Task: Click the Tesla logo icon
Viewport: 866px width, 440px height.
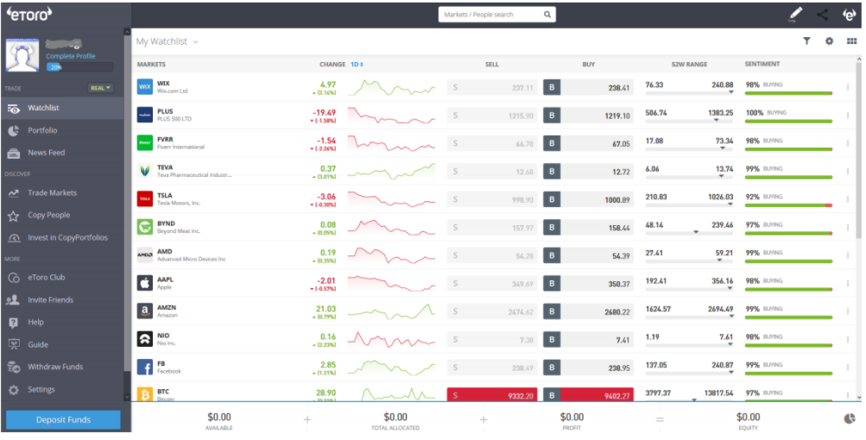Action: [x=145, y=198]
